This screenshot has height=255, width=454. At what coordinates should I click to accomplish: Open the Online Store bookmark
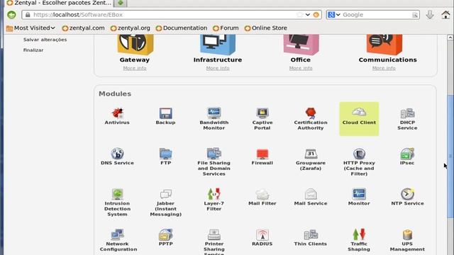click(266, 28)
